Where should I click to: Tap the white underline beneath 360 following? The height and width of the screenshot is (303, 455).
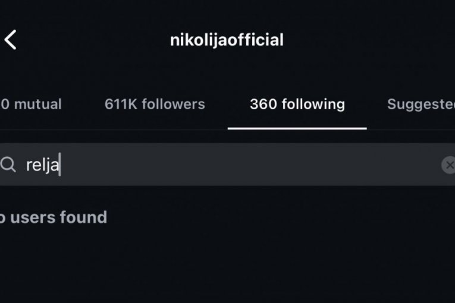point(297,128)
